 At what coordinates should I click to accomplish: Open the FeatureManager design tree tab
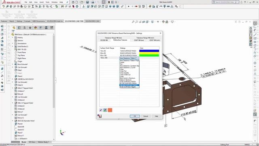14,28
